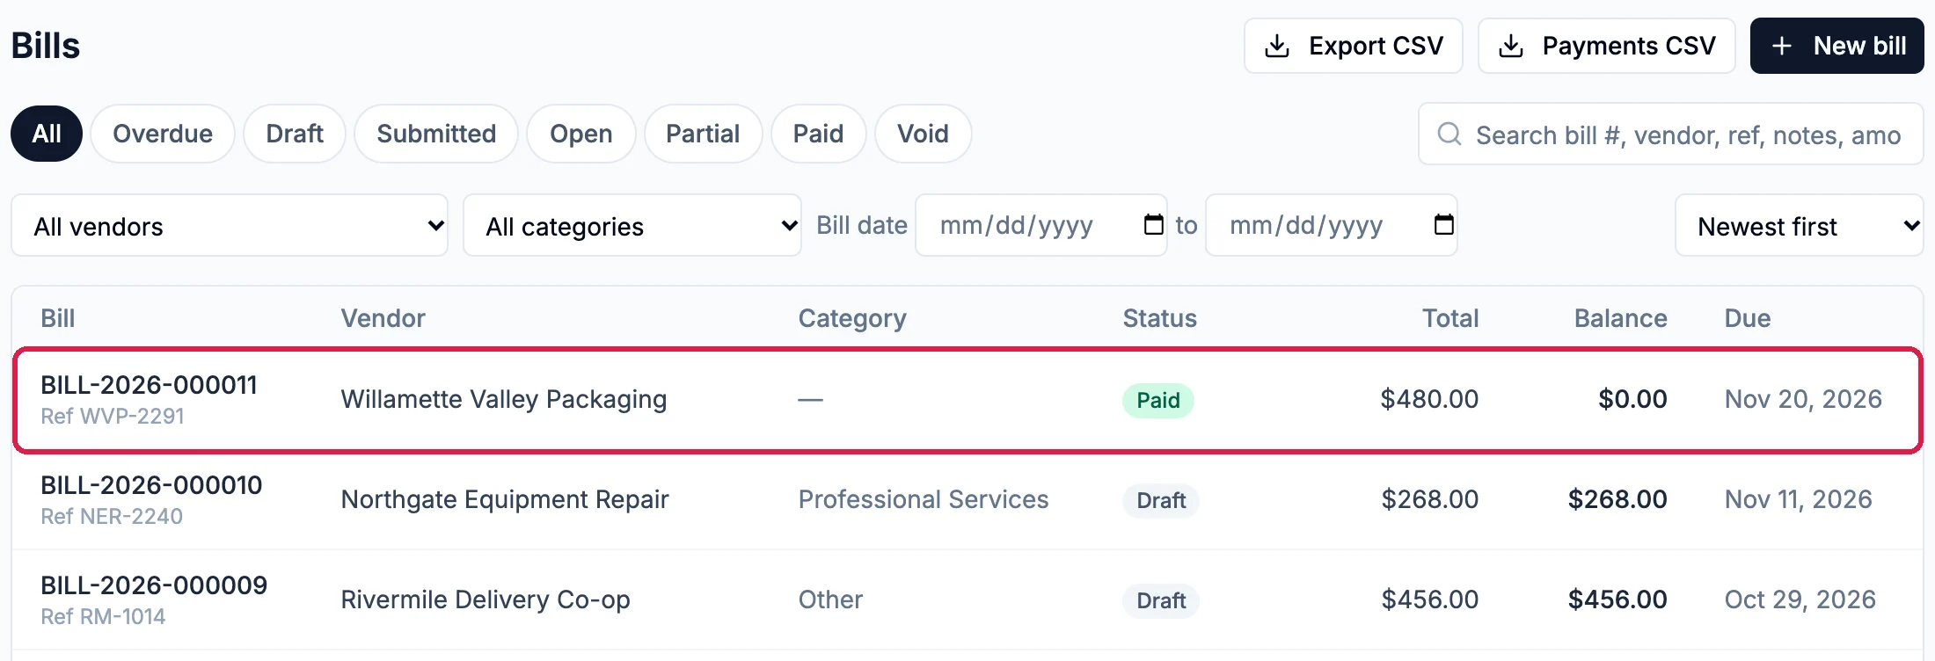The width and height of the screenshot is (1935, 661).
Task: Open the All vendors dropdown
Action: pos(230,226)
